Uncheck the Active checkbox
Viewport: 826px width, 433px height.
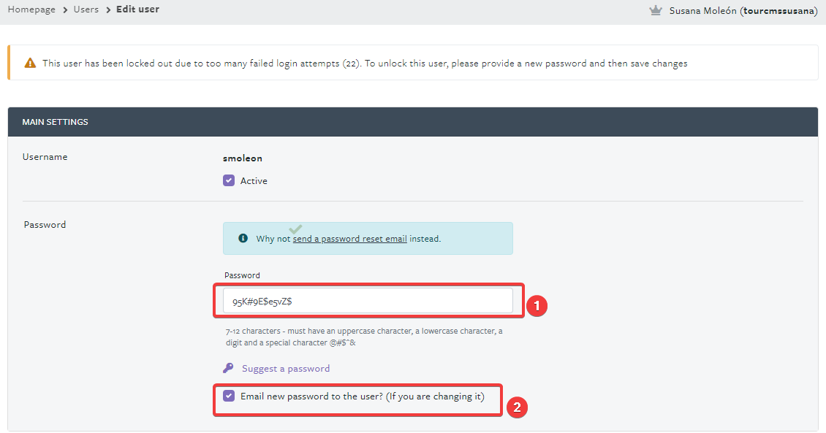(x=229, y=180)
